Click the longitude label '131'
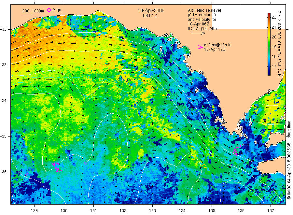293x215 pixels. pyautogui.click(x=93, y=211)
